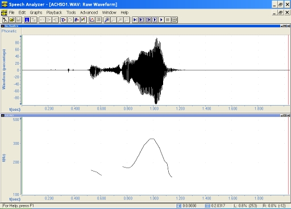Click the waveform peak near 1.000 sec
Image resolution: width=291 pixels, height=209 pixels.
156,39
